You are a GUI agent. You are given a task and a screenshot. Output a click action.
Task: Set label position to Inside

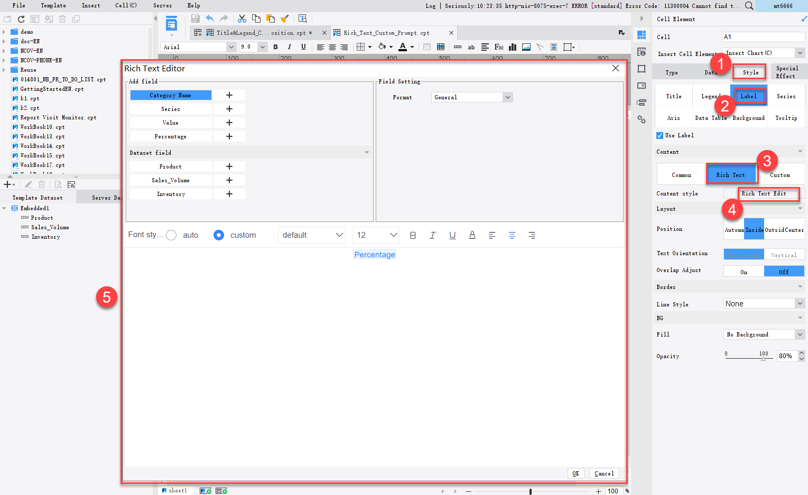tap(754, 229)
